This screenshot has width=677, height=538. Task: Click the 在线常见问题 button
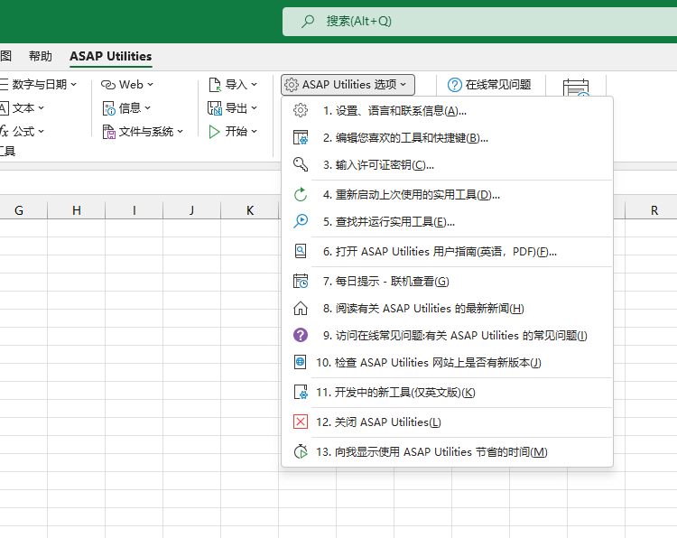tap(489, 85)
